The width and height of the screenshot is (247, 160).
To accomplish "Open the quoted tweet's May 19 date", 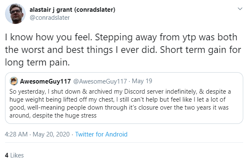I will tap(142, 81).
